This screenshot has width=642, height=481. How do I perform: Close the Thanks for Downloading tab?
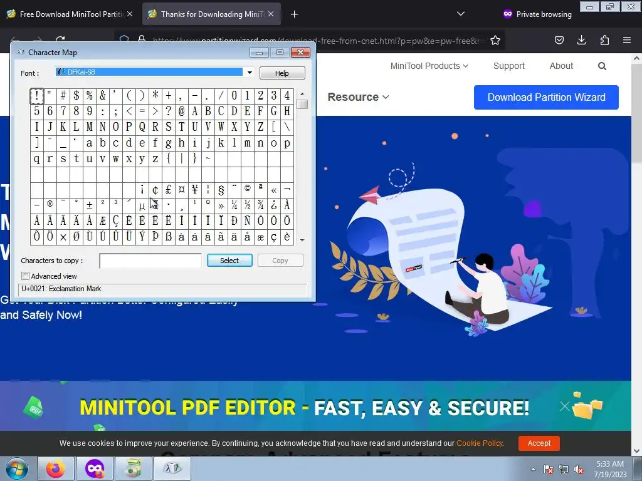point(271,14)
